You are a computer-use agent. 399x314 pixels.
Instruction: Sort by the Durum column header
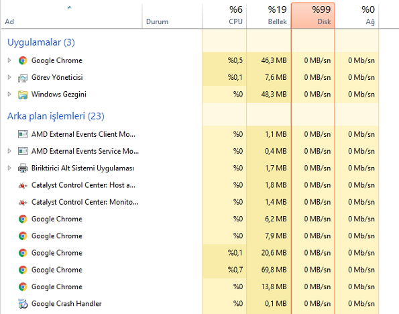[x=172, y=15]
